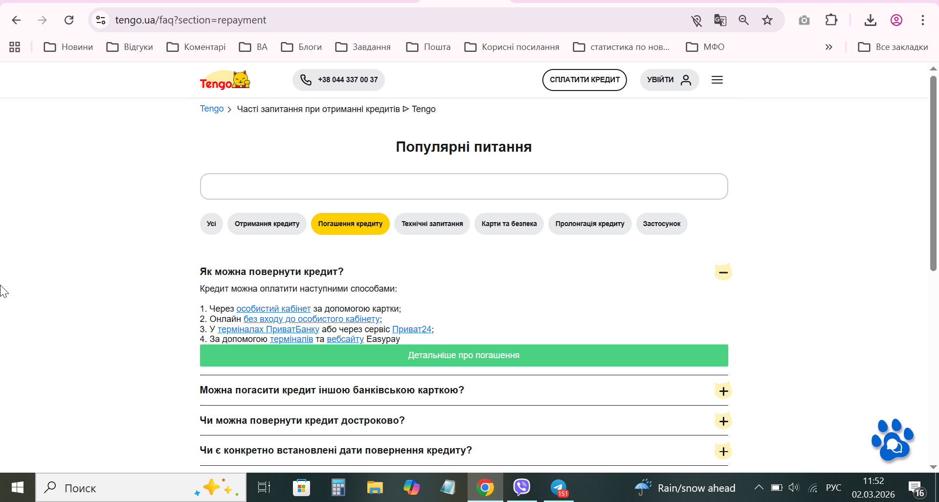Select the 'Технічні запитання' category

click(x=432, y=224)
